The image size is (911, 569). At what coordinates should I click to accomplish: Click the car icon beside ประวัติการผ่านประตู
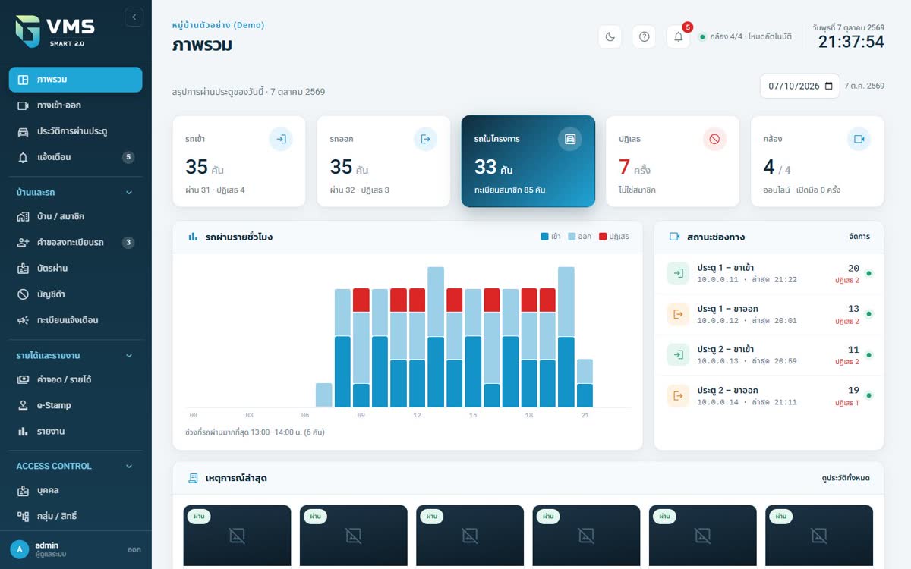[23, 131]
